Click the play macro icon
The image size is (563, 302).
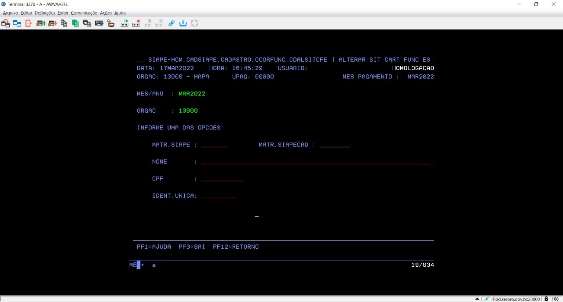tap(124, 23)
